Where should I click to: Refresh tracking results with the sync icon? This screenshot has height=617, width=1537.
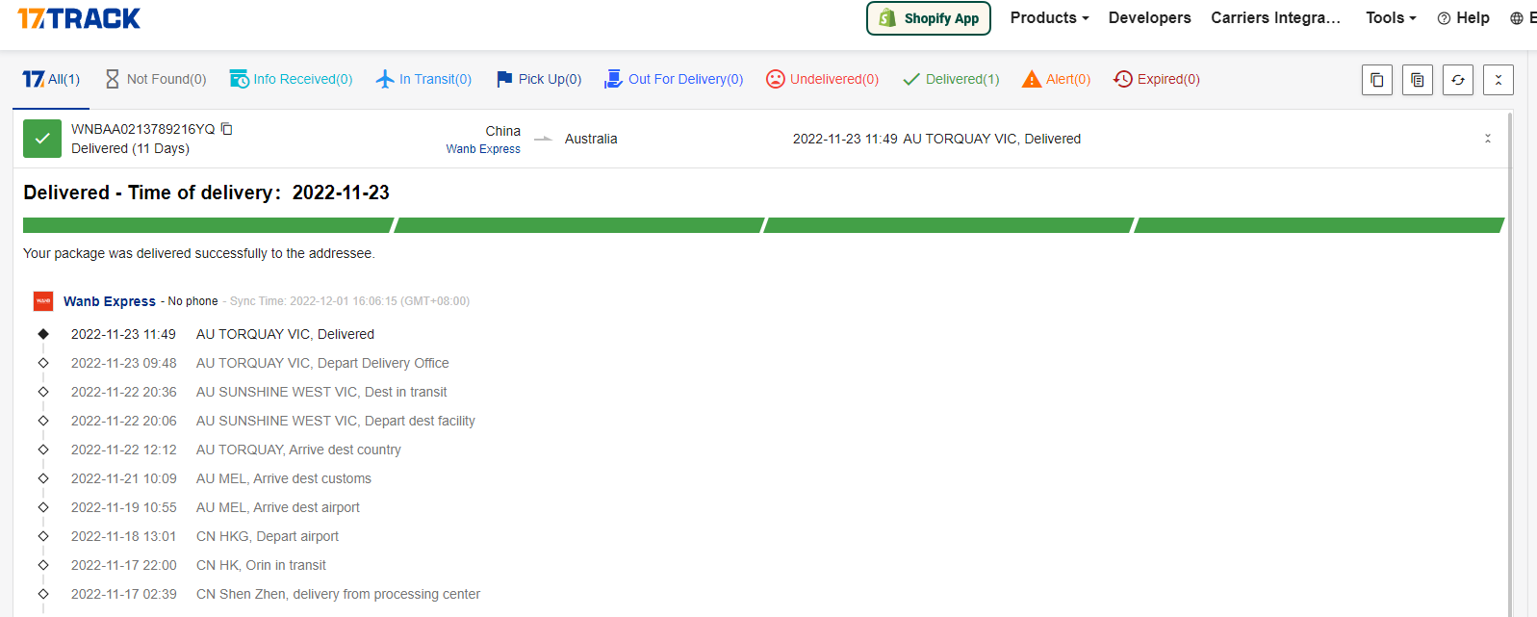pyautogui.click(x=1457, y=80)
